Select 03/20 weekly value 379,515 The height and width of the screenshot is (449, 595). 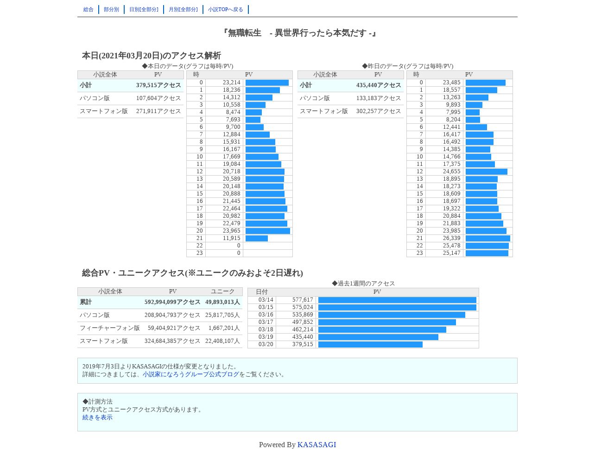(x=303, y=344)
